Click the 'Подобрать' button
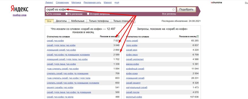The width and height of the screenshot is (248, 99). [x=186, y=9]
